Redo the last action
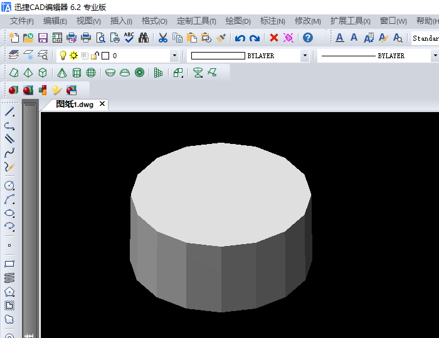The height and width of the screenshot is (338, 439). click(255, 38)
